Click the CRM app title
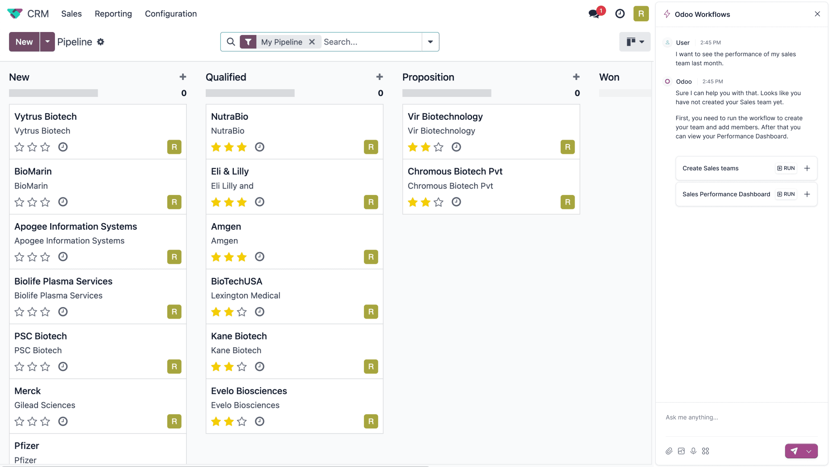 coord(38,14)
